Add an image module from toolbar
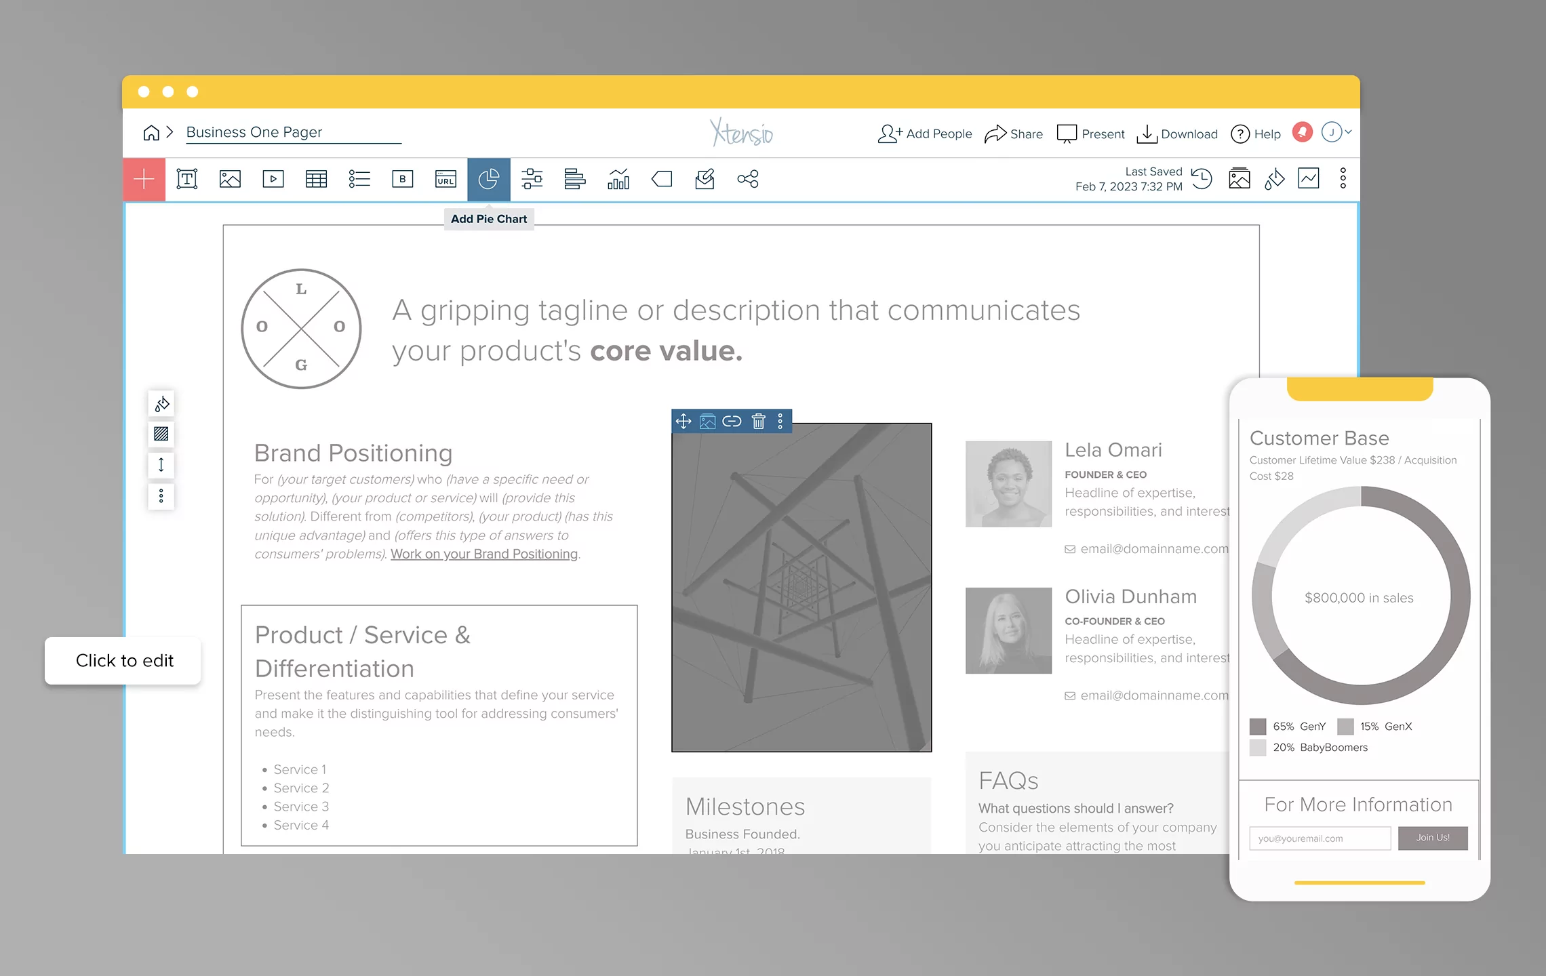Viewport: 1546px width, 976px height. pyautogui.click(x=230, y=180)
